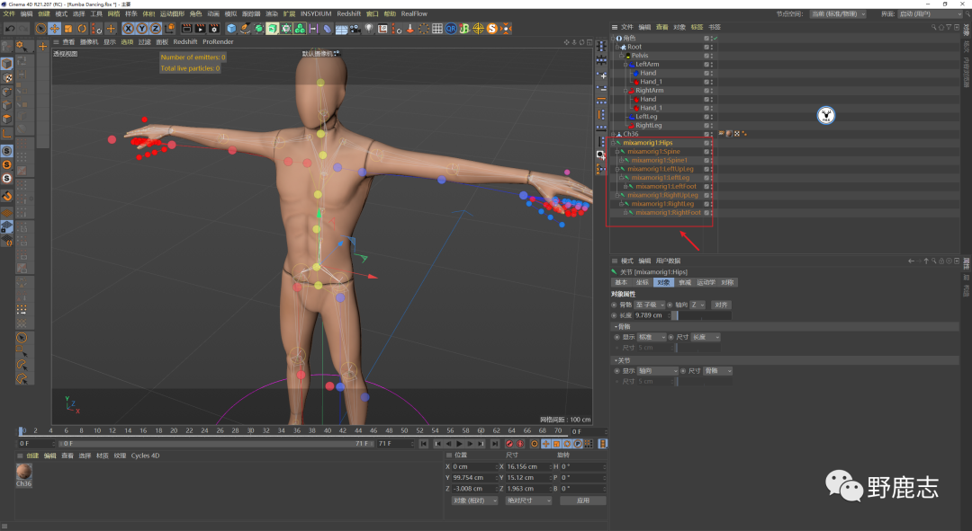
Task: Select the Ch36 material thumbnail
Action: (24, 472)
